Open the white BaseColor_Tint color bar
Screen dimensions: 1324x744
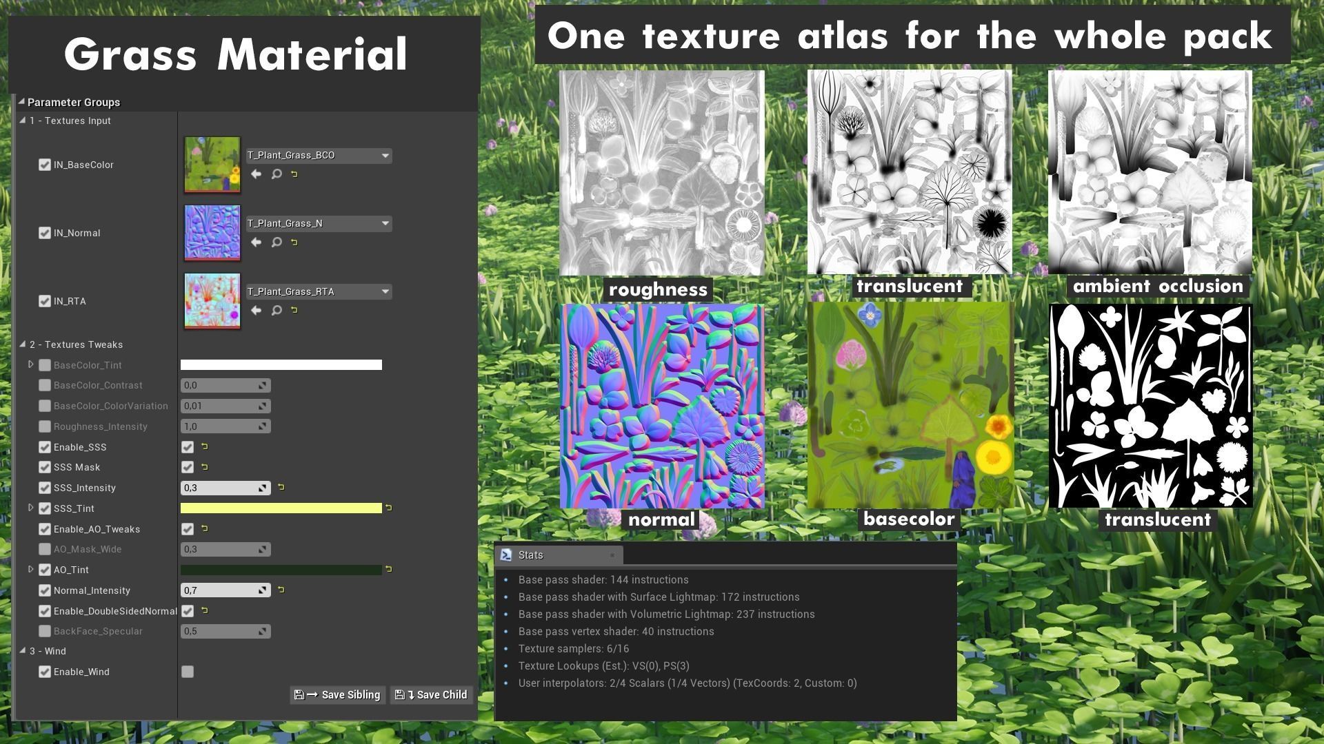pyautogui.click(x=281, y=365)
